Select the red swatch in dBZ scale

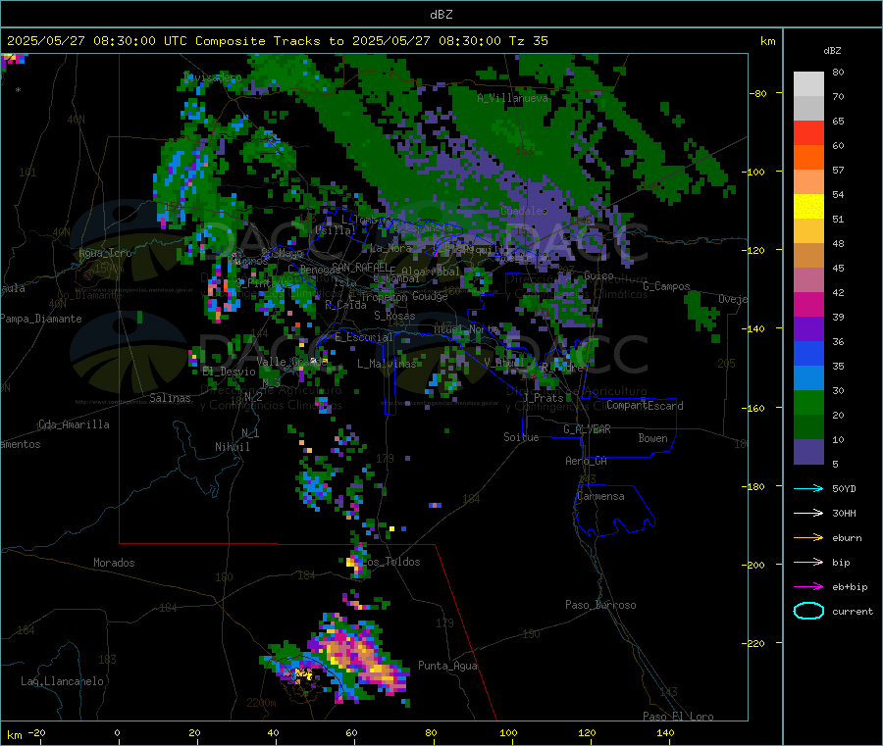pyautogui.click(x=808, y=132)
